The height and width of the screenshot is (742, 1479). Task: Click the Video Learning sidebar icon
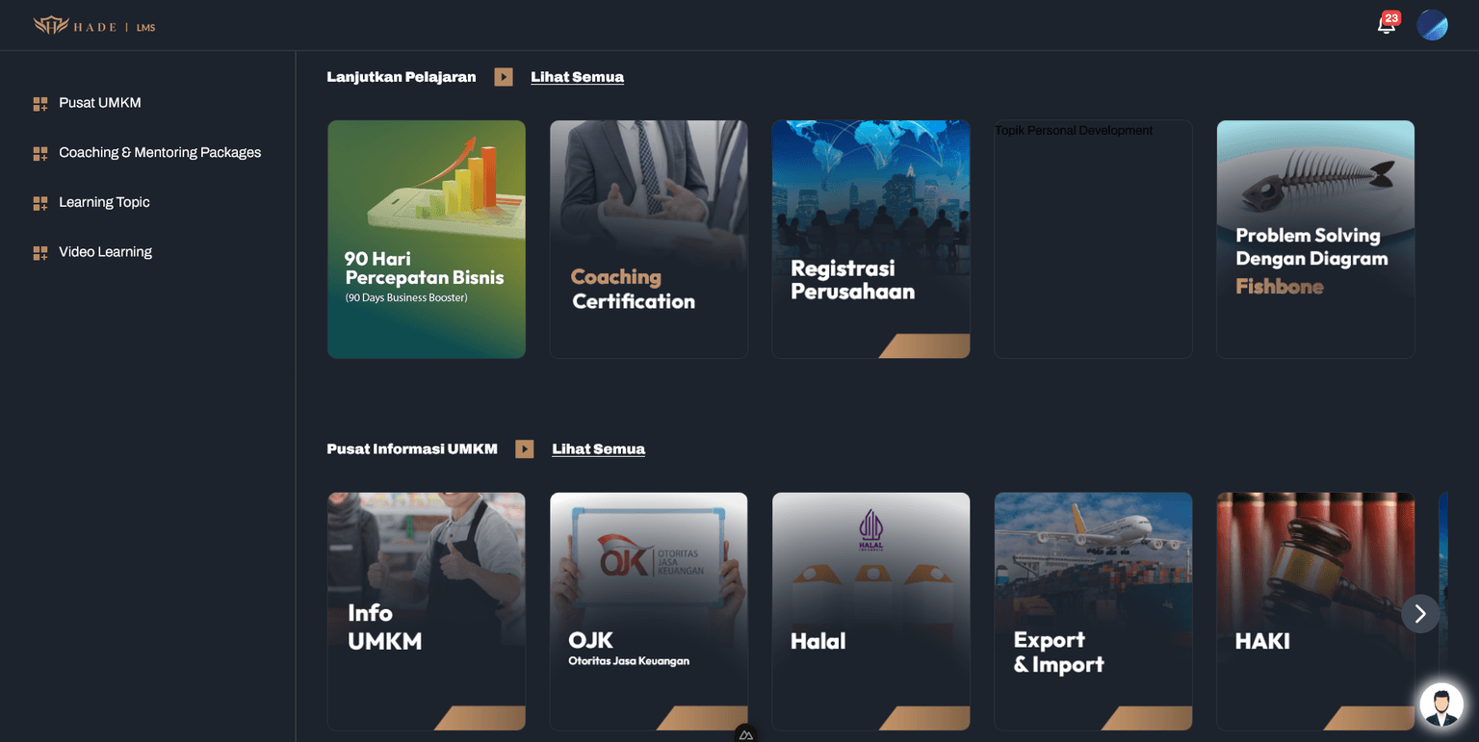coord(40,253)
